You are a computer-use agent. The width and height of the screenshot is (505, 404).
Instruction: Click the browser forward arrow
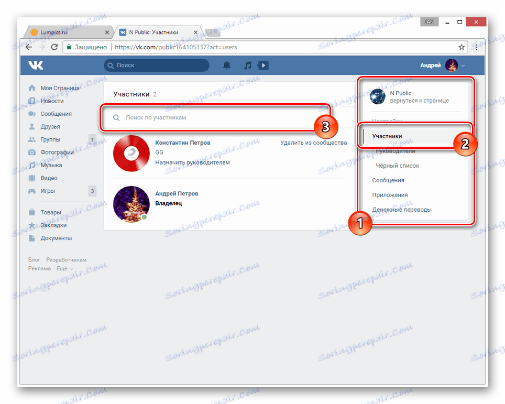click(x=41, y=47)
